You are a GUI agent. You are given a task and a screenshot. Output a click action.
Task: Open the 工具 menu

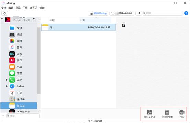tap(25, 8)
